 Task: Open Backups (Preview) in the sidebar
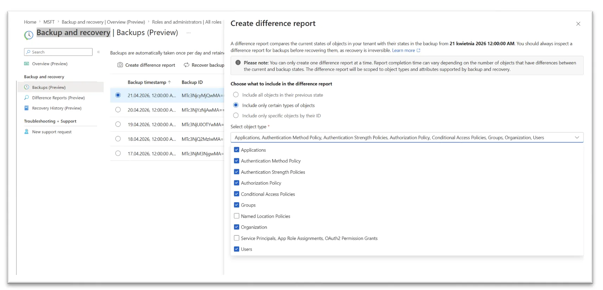[x=49, y=87]
